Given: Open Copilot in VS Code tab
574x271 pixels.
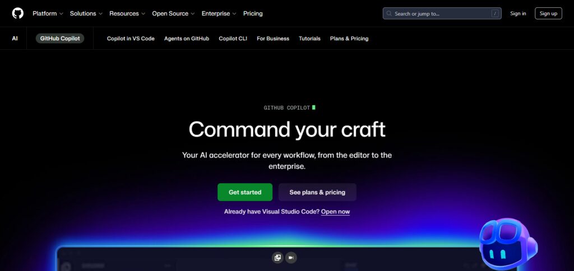Looking at the screenshot, I should point(131,39).
